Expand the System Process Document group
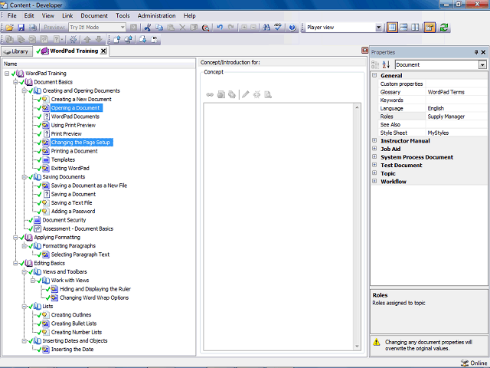 click(374, 156)
